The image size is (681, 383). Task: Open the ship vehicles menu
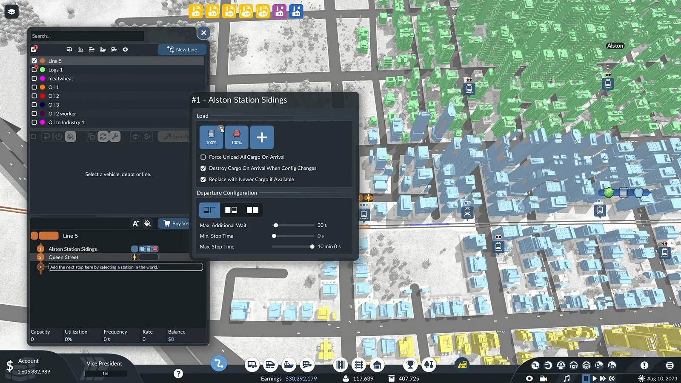(x=289, y=365)
